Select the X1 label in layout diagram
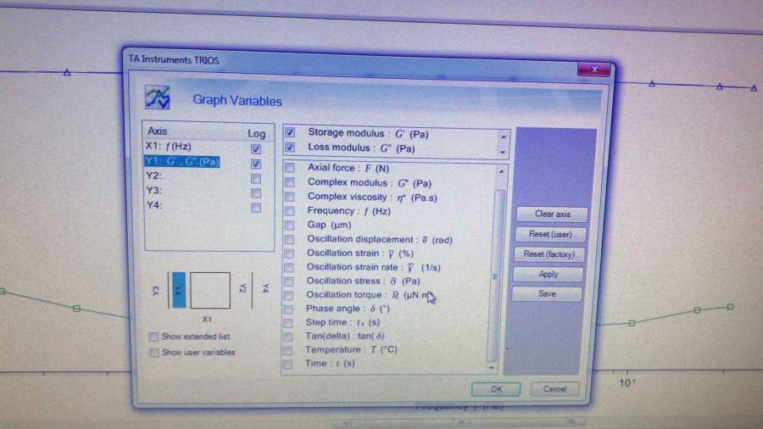Viewport: 763px width, 429px height. click(207, 319)
